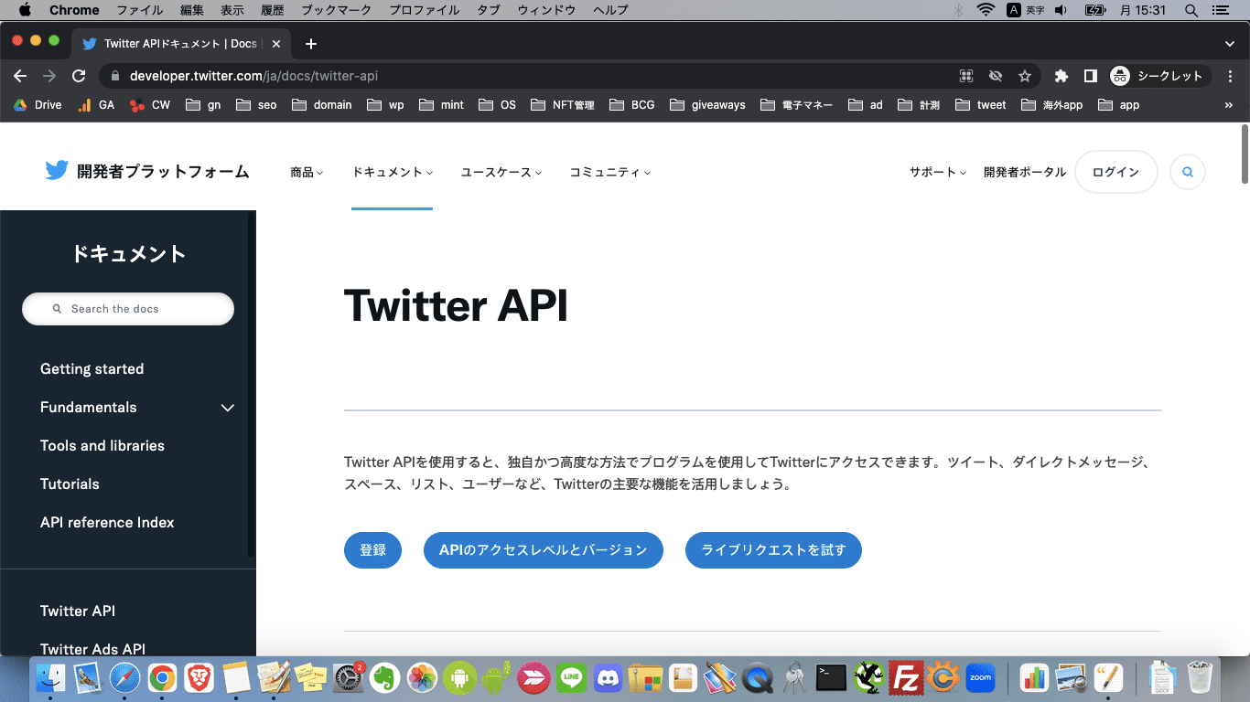Open Twitter API link in the sidebar
Screen dimensions: 1250x702
pos(78,612)
